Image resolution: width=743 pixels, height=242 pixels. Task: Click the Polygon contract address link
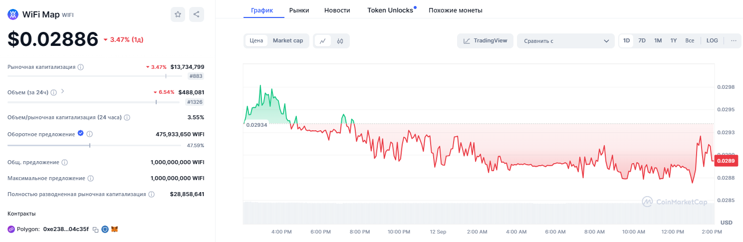(x=66, y=229)
